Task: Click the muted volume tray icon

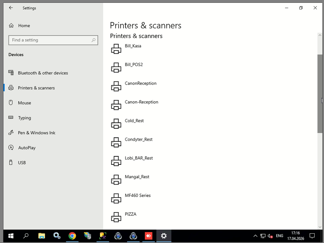Action: [271, 236]
